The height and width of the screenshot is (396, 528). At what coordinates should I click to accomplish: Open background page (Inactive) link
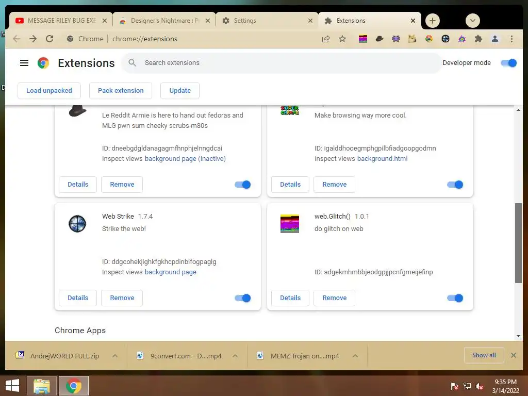click(185, 159)
